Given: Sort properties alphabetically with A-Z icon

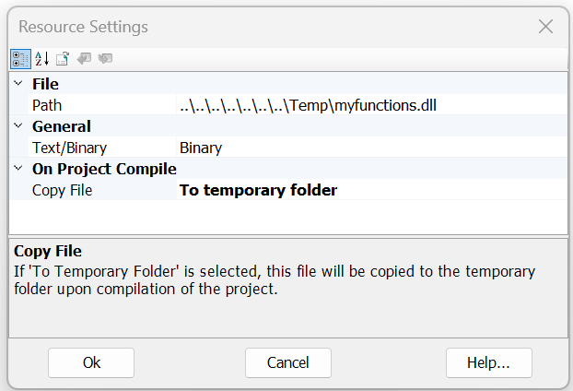Looking at the screenshot, I should (x=41, y=59).
